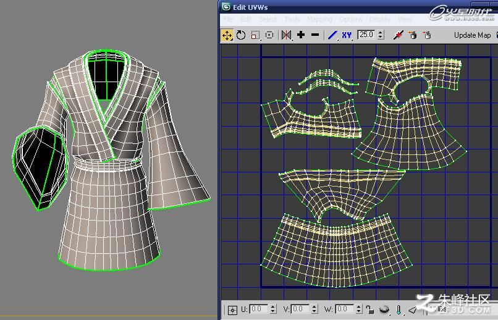
Task: Select the Freeform Mode tool
Action: (x=269, y=35)
